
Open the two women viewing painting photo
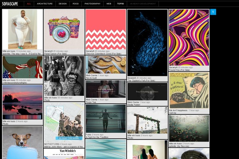pyautogui.click(x=147, y=150)
